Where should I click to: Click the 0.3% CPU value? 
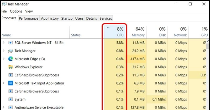pos(120,67)
